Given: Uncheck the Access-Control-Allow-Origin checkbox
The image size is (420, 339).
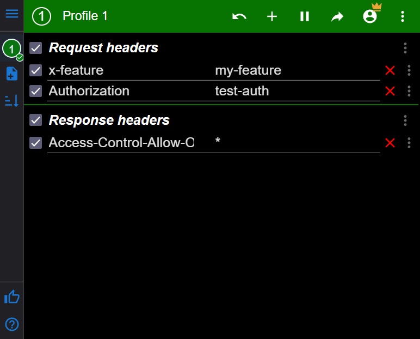Looking at the screenshot, I should pyautogui.click(x=35, y=143).
